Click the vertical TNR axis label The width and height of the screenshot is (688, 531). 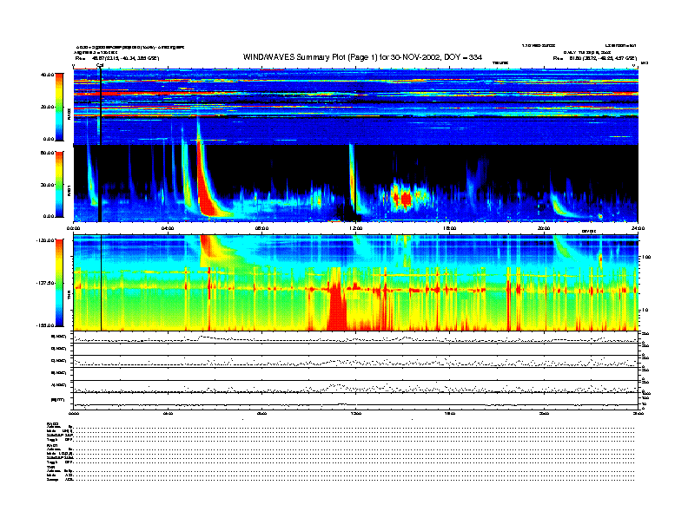(69, 297)
